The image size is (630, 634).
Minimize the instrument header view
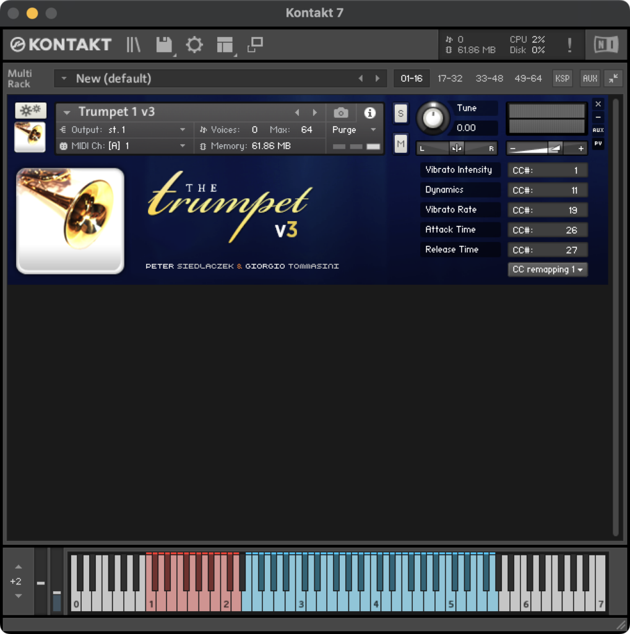598,117
